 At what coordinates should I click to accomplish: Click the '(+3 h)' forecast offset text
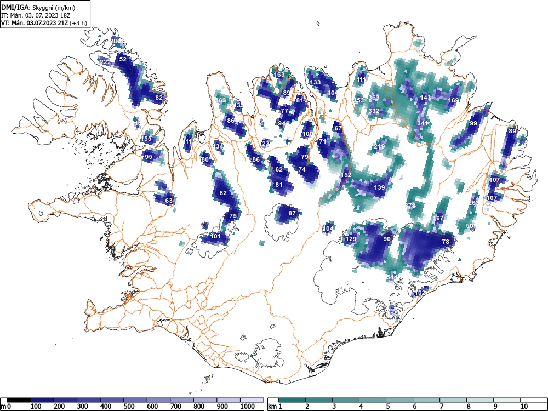78,23
